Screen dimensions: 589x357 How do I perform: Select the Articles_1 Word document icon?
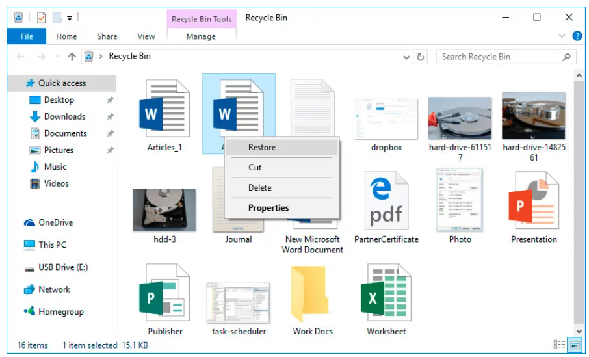click(164, 109)
